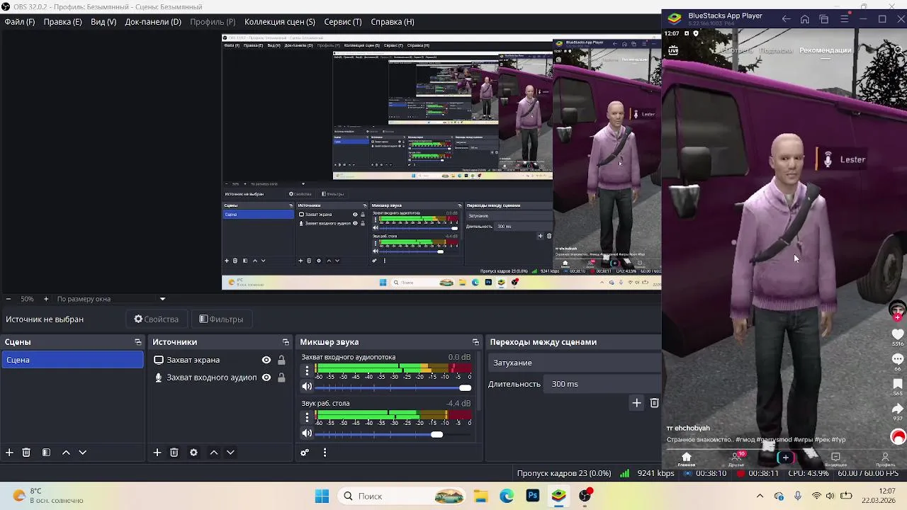Open Затухание transition dropdown

pyautogui.click(x=574, y=363)
